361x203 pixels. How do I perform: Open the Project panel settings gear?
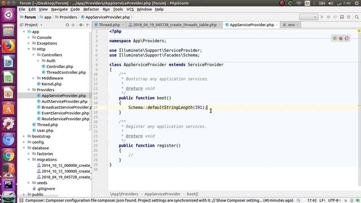81,25
